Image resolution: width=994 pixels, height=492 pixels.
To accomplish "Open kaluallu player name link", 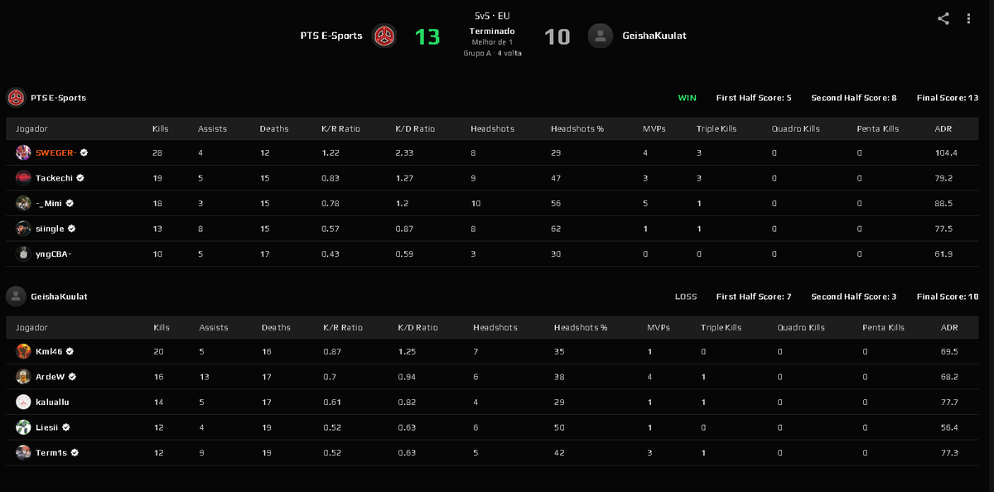I will [x=52, y=403].
